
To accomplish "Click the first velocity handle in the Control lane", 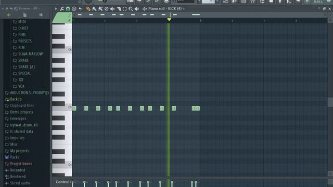I will coord(73,182).
